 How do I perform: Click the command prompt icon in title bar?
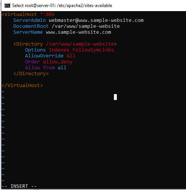pyautogui.click(x=7, y=6)
